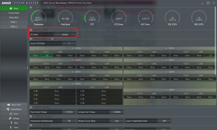Collapse the Memory Control section
217x130 pixels.
click(31, 125)
